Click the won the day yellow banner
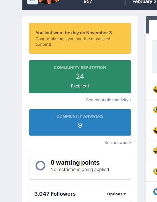This screenshot has height=202, width=157. click(80, 38)
